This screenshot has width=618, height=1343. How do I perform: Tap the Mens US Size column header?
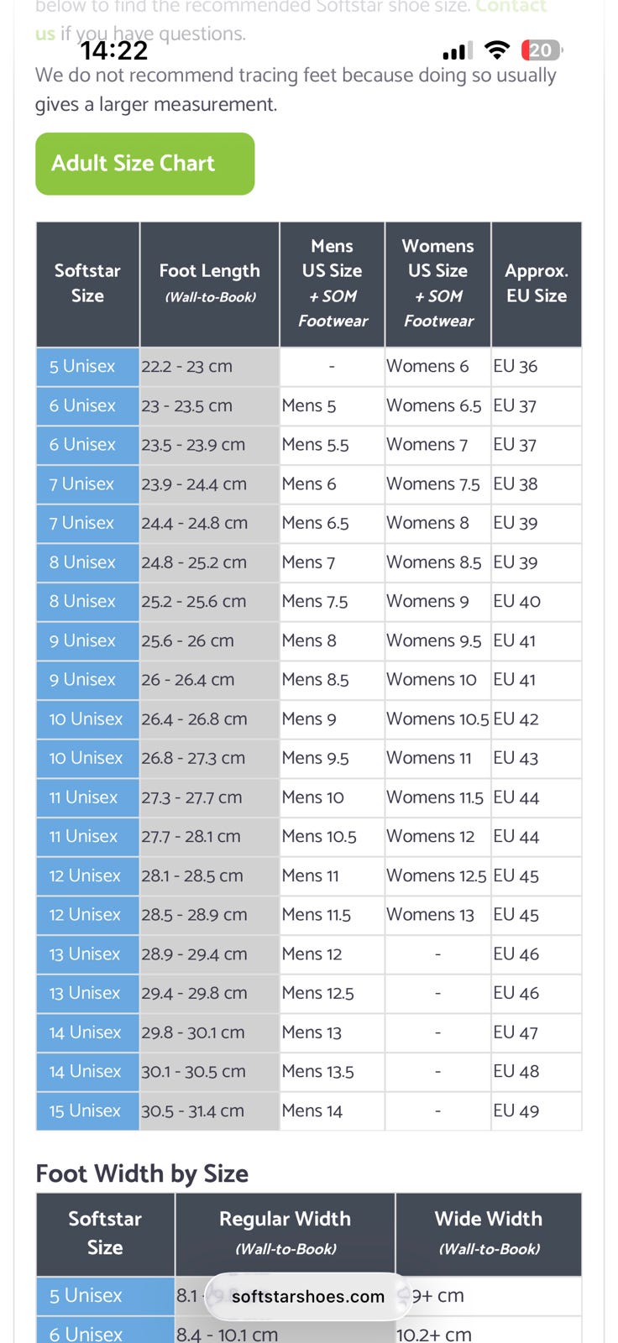(x=333, y=284)
